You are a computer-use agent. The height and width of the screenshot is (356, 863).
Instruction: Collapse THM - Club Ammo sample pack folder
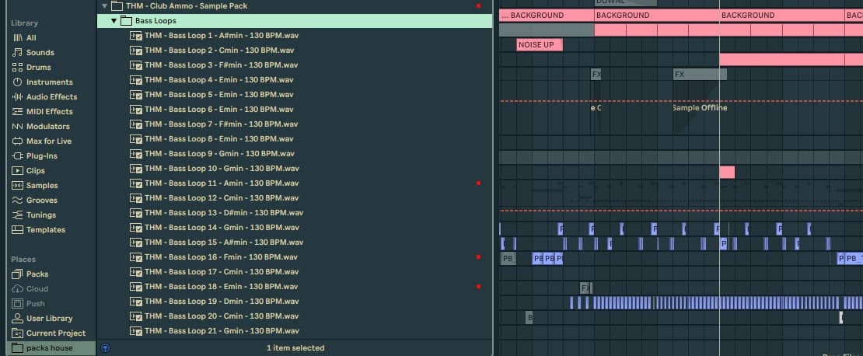pos(105,6)
